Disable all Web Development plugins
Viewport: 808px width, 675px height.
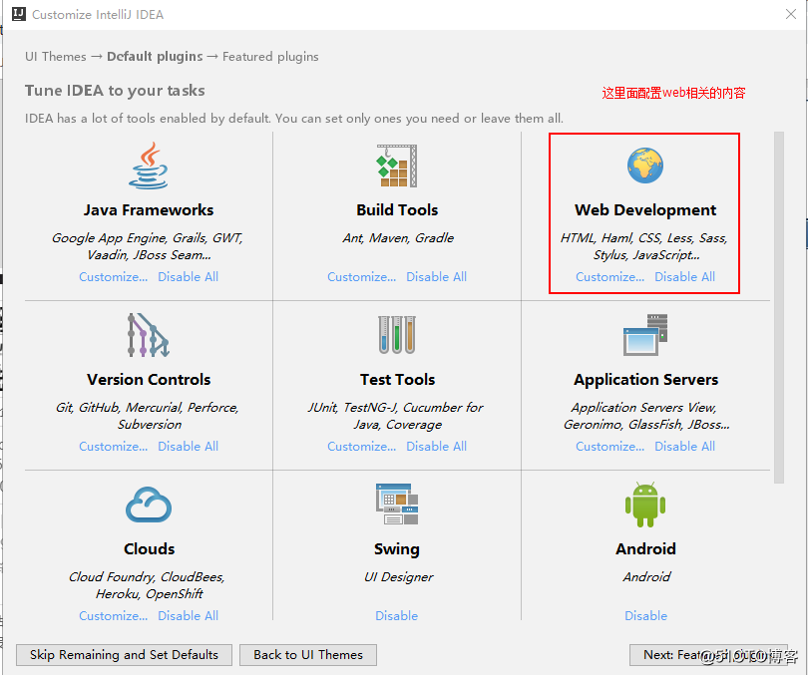pyautogui.click(x=685, y=276)
